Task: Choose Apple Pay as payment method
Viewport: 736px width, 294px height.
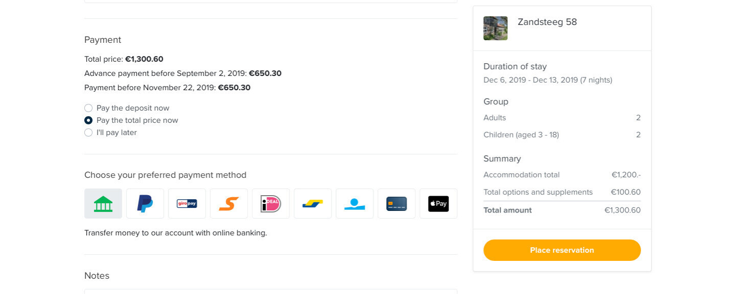Action: [x=438, y=204]
